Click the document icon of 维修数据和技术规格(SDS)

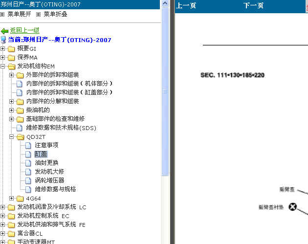coord(20,128)
